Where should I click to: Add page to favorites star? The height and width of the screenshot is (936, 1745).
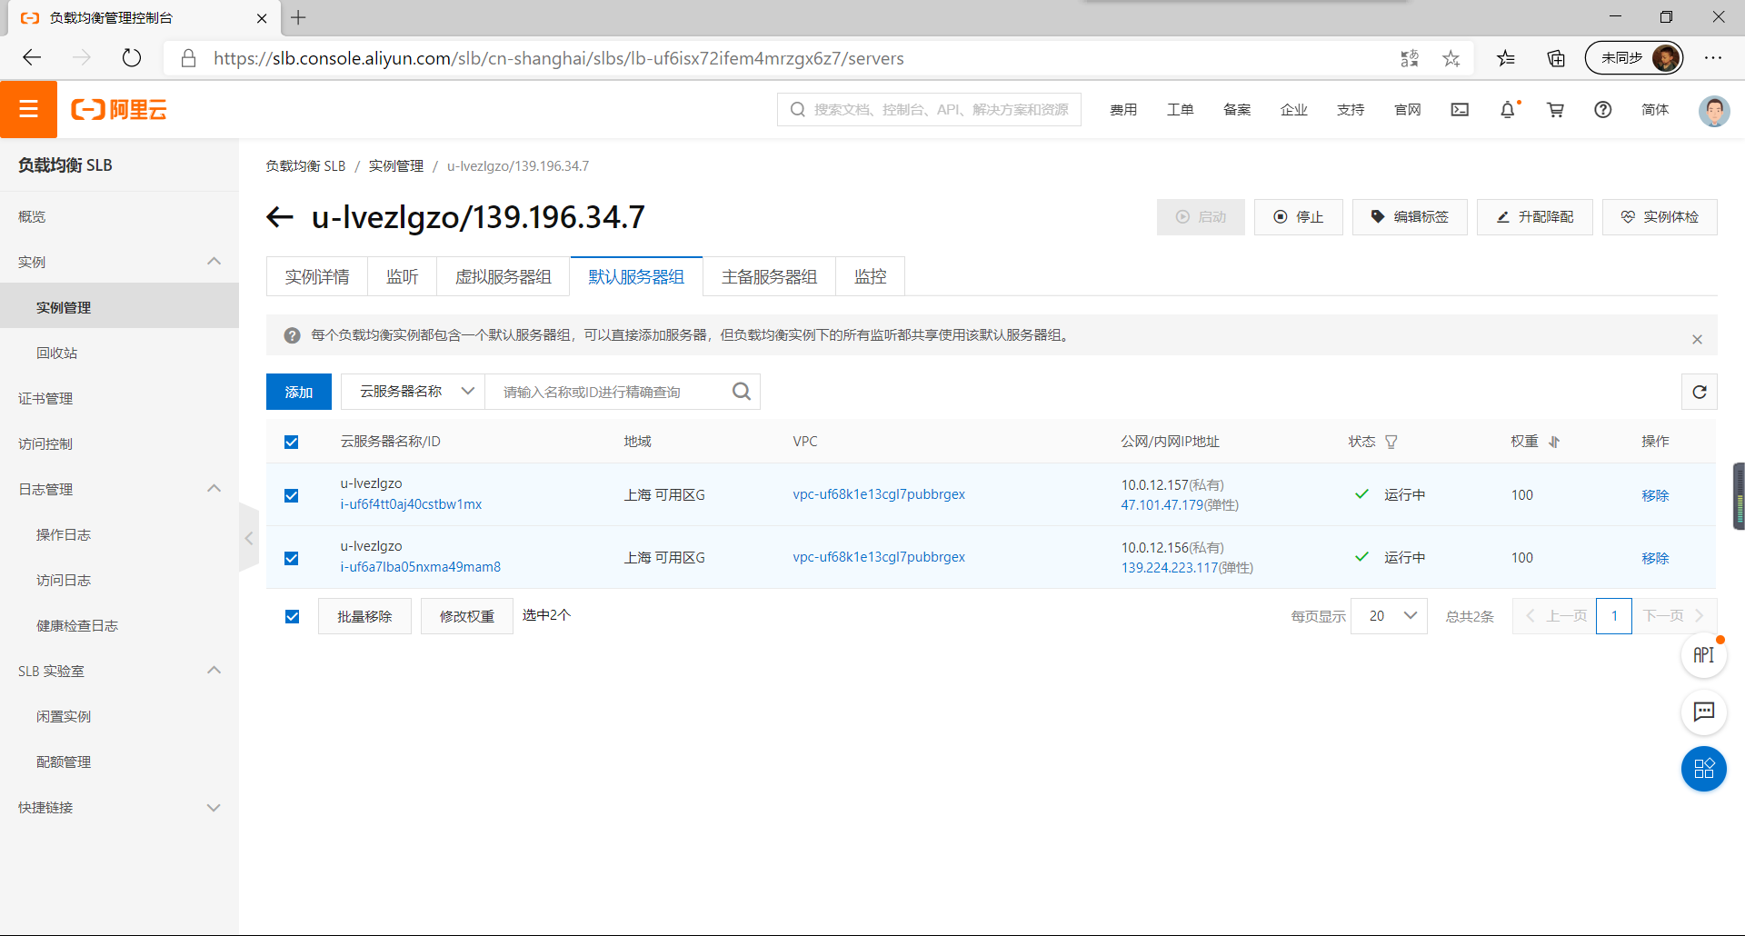(1451, 58)
